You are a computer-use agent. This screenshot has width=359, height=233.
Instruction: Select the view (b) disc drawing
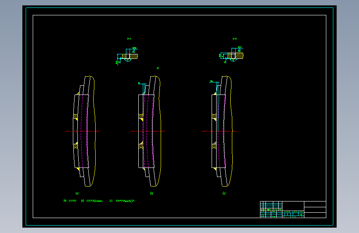(x=150, y=131)
